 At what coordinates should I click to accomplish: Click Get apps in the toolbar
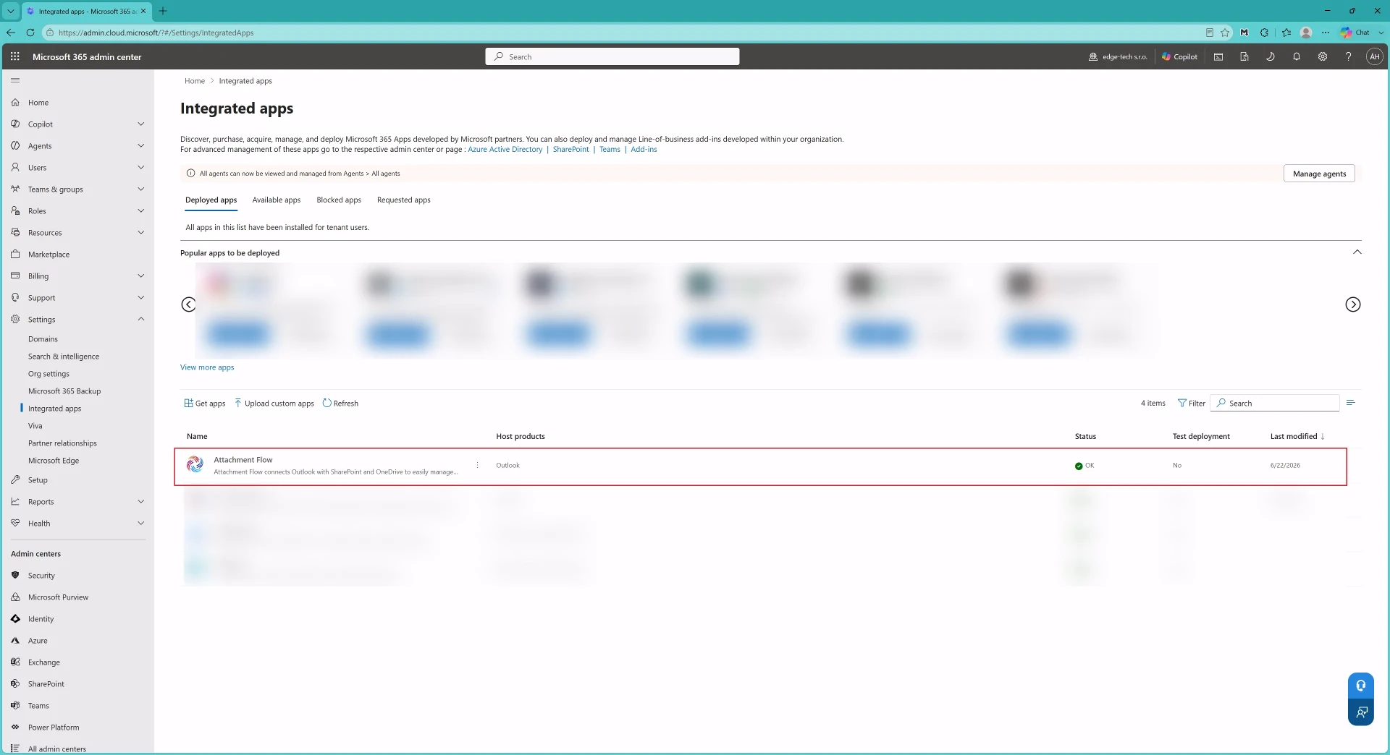click(x=205, y=404)
